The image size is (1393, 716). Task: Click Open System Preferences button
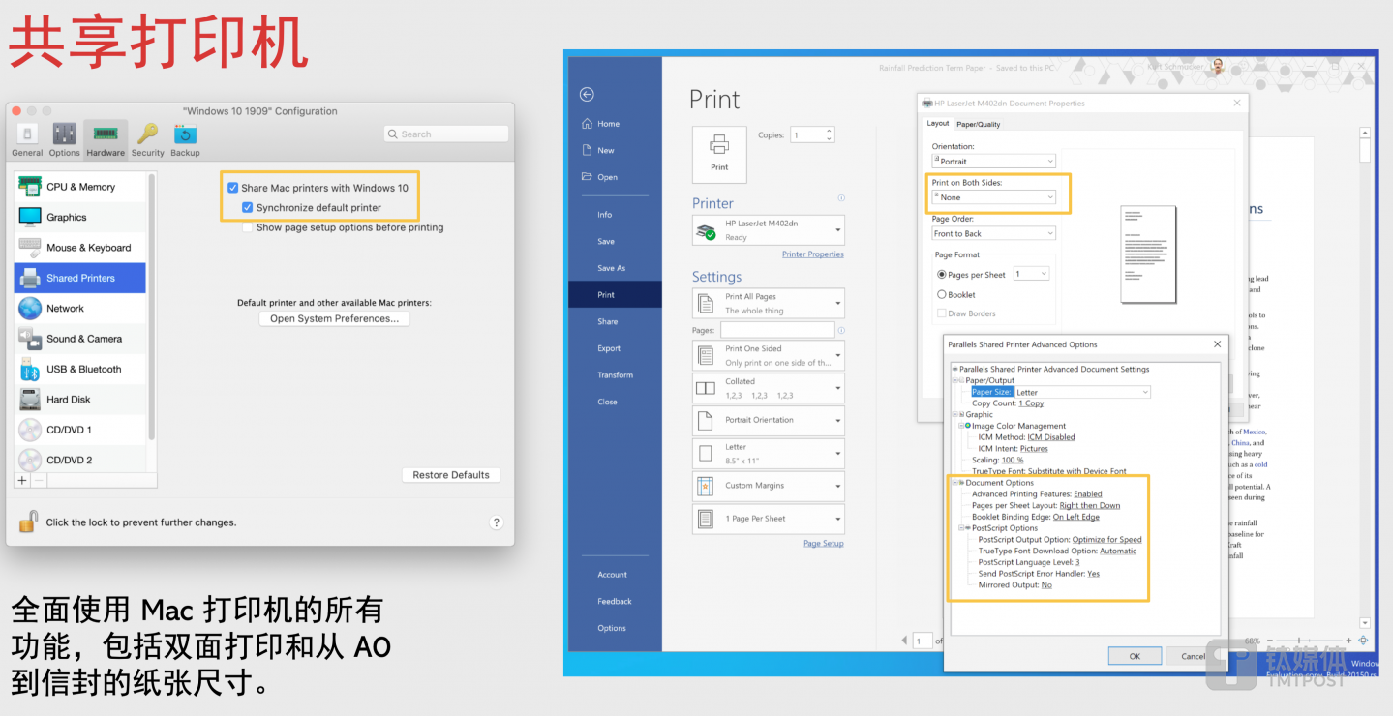334,318
